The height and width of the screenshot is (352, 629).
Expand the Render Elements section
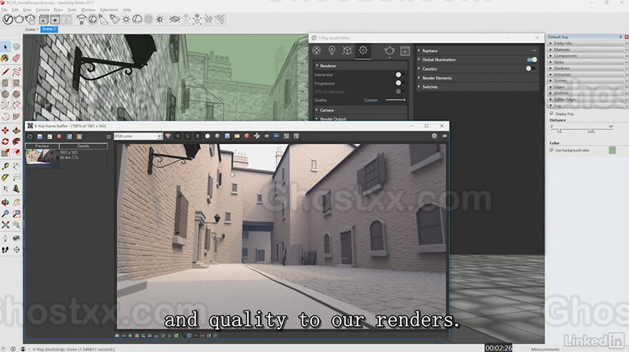pyautogui.click(x=477, y=78)
